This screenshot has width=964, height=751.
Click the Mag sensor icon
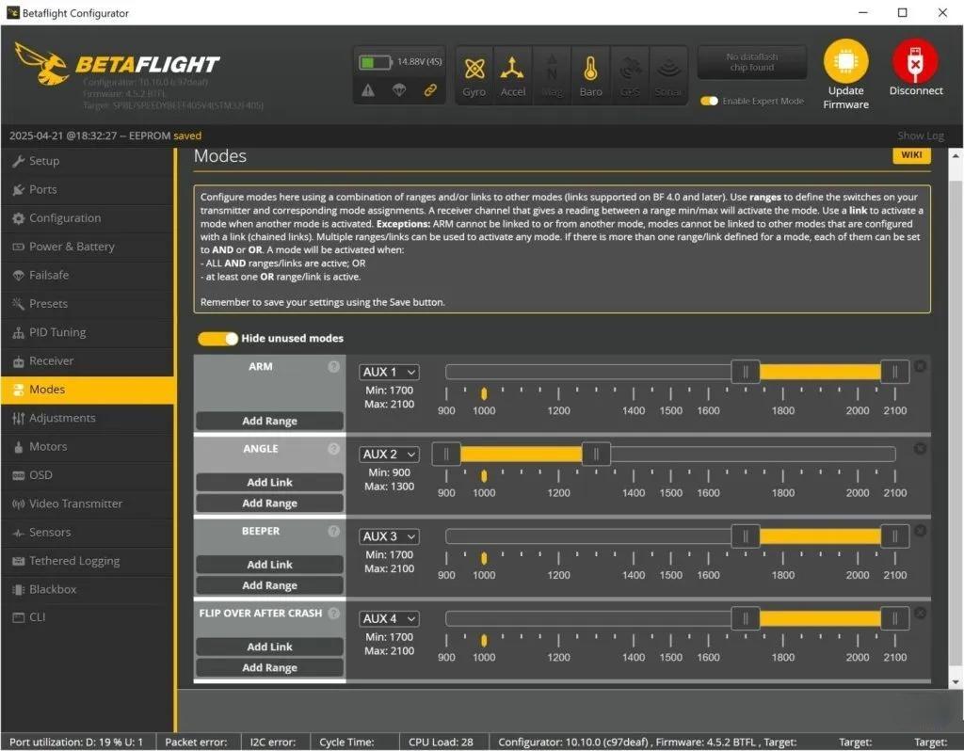coord(552,69)
